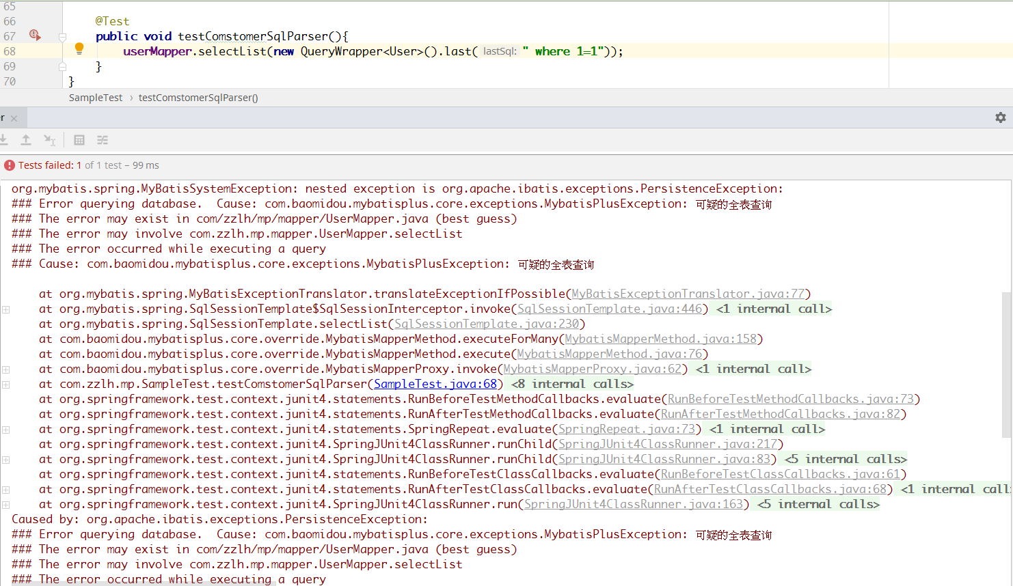The width and height of the screenshot is (1013, 586).
Task: Click line number 65 in the gutter
Action: (10, 6)
